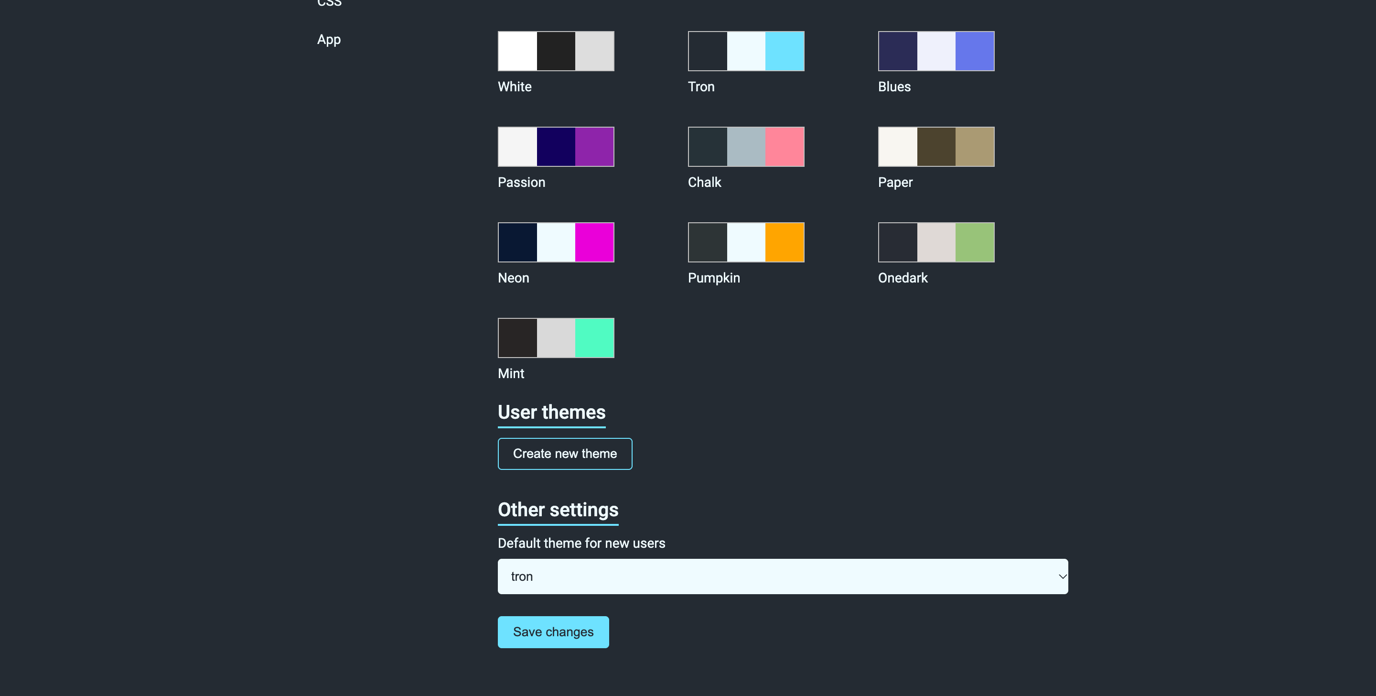This screenshot has height=696, width=1376.
Task: Click the Create new theme button
Action: pos(565,454)
